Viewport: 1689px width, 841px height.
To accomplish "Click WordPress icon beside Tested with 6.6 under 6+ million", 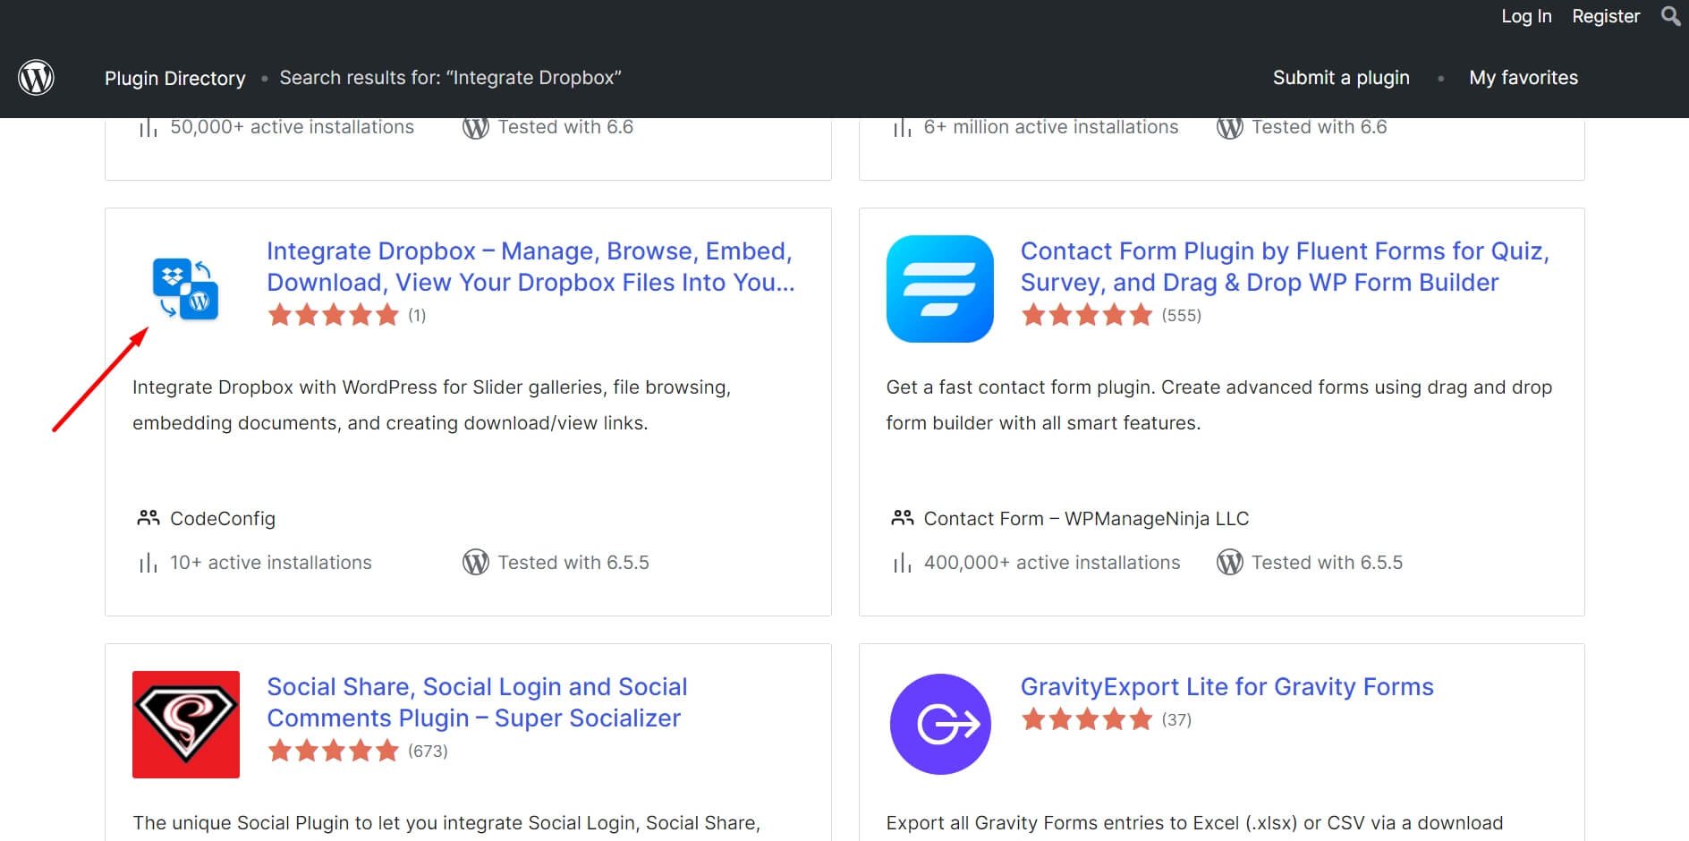I will click(1230, 127).
